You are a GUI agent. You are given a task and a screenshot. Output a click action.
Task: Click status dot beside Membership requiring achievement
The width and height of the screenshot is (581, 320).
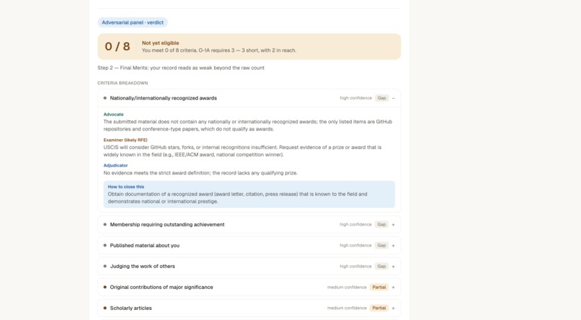coord(105,224)
